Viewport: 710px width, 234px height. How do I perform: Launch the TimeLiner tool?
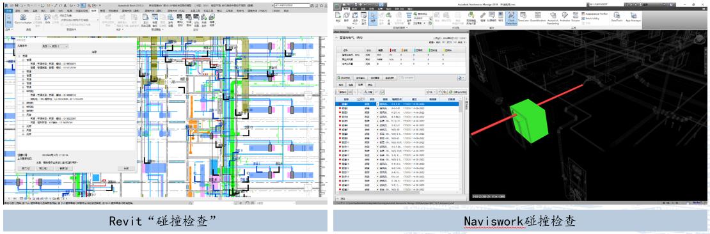point(523,18)
